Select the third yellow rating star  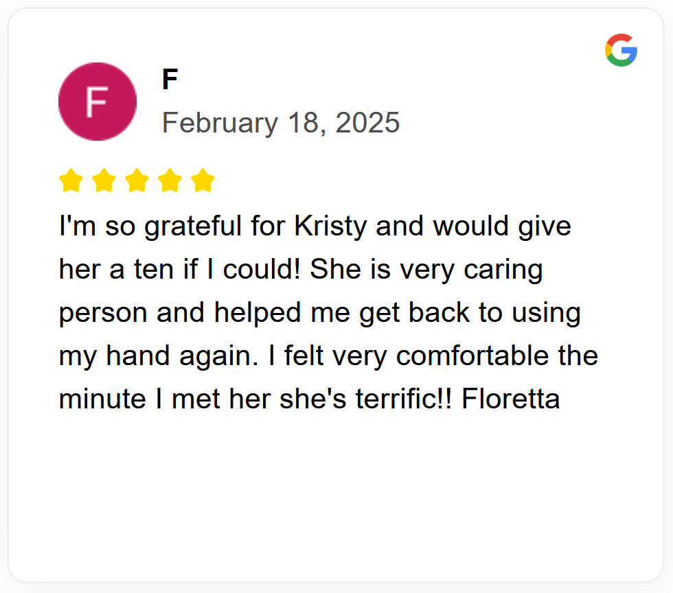[137, 181]
